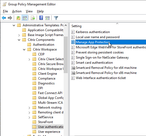
Task: Select Kerberos authentication setting
Action: [x=93, y=32]
